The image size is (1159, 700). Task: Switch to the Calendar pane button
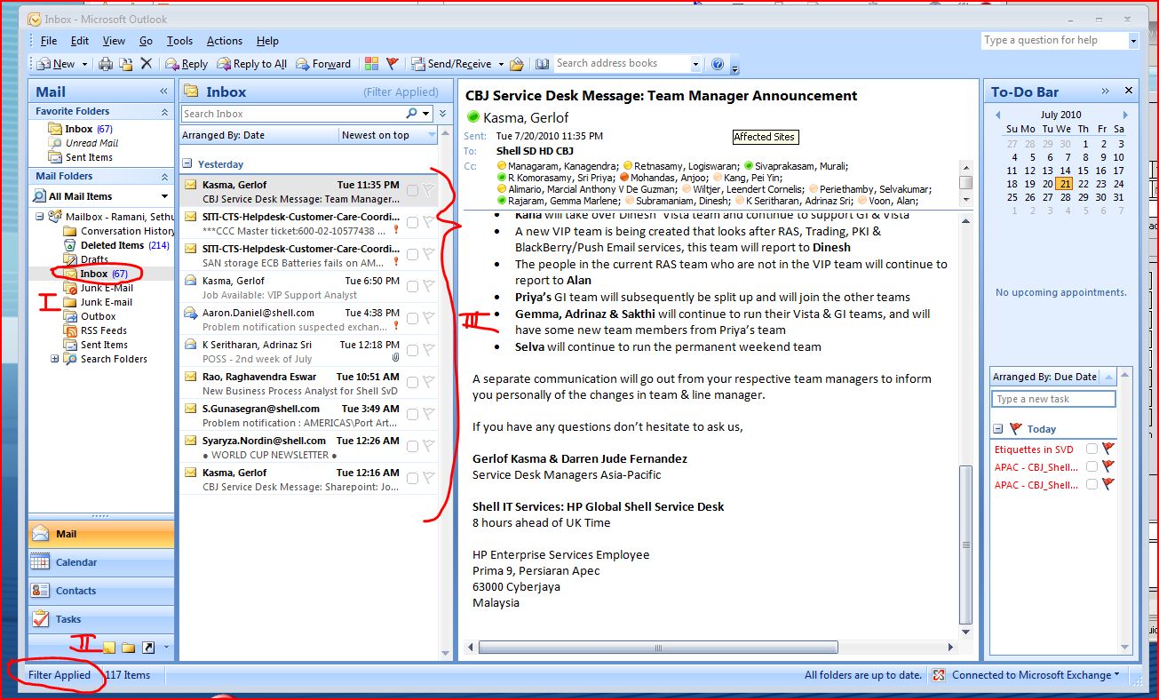click(101, 562)
